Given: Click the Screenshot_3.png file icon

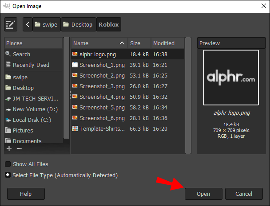Looking at the screenshot, I should (x=75, y=86).
